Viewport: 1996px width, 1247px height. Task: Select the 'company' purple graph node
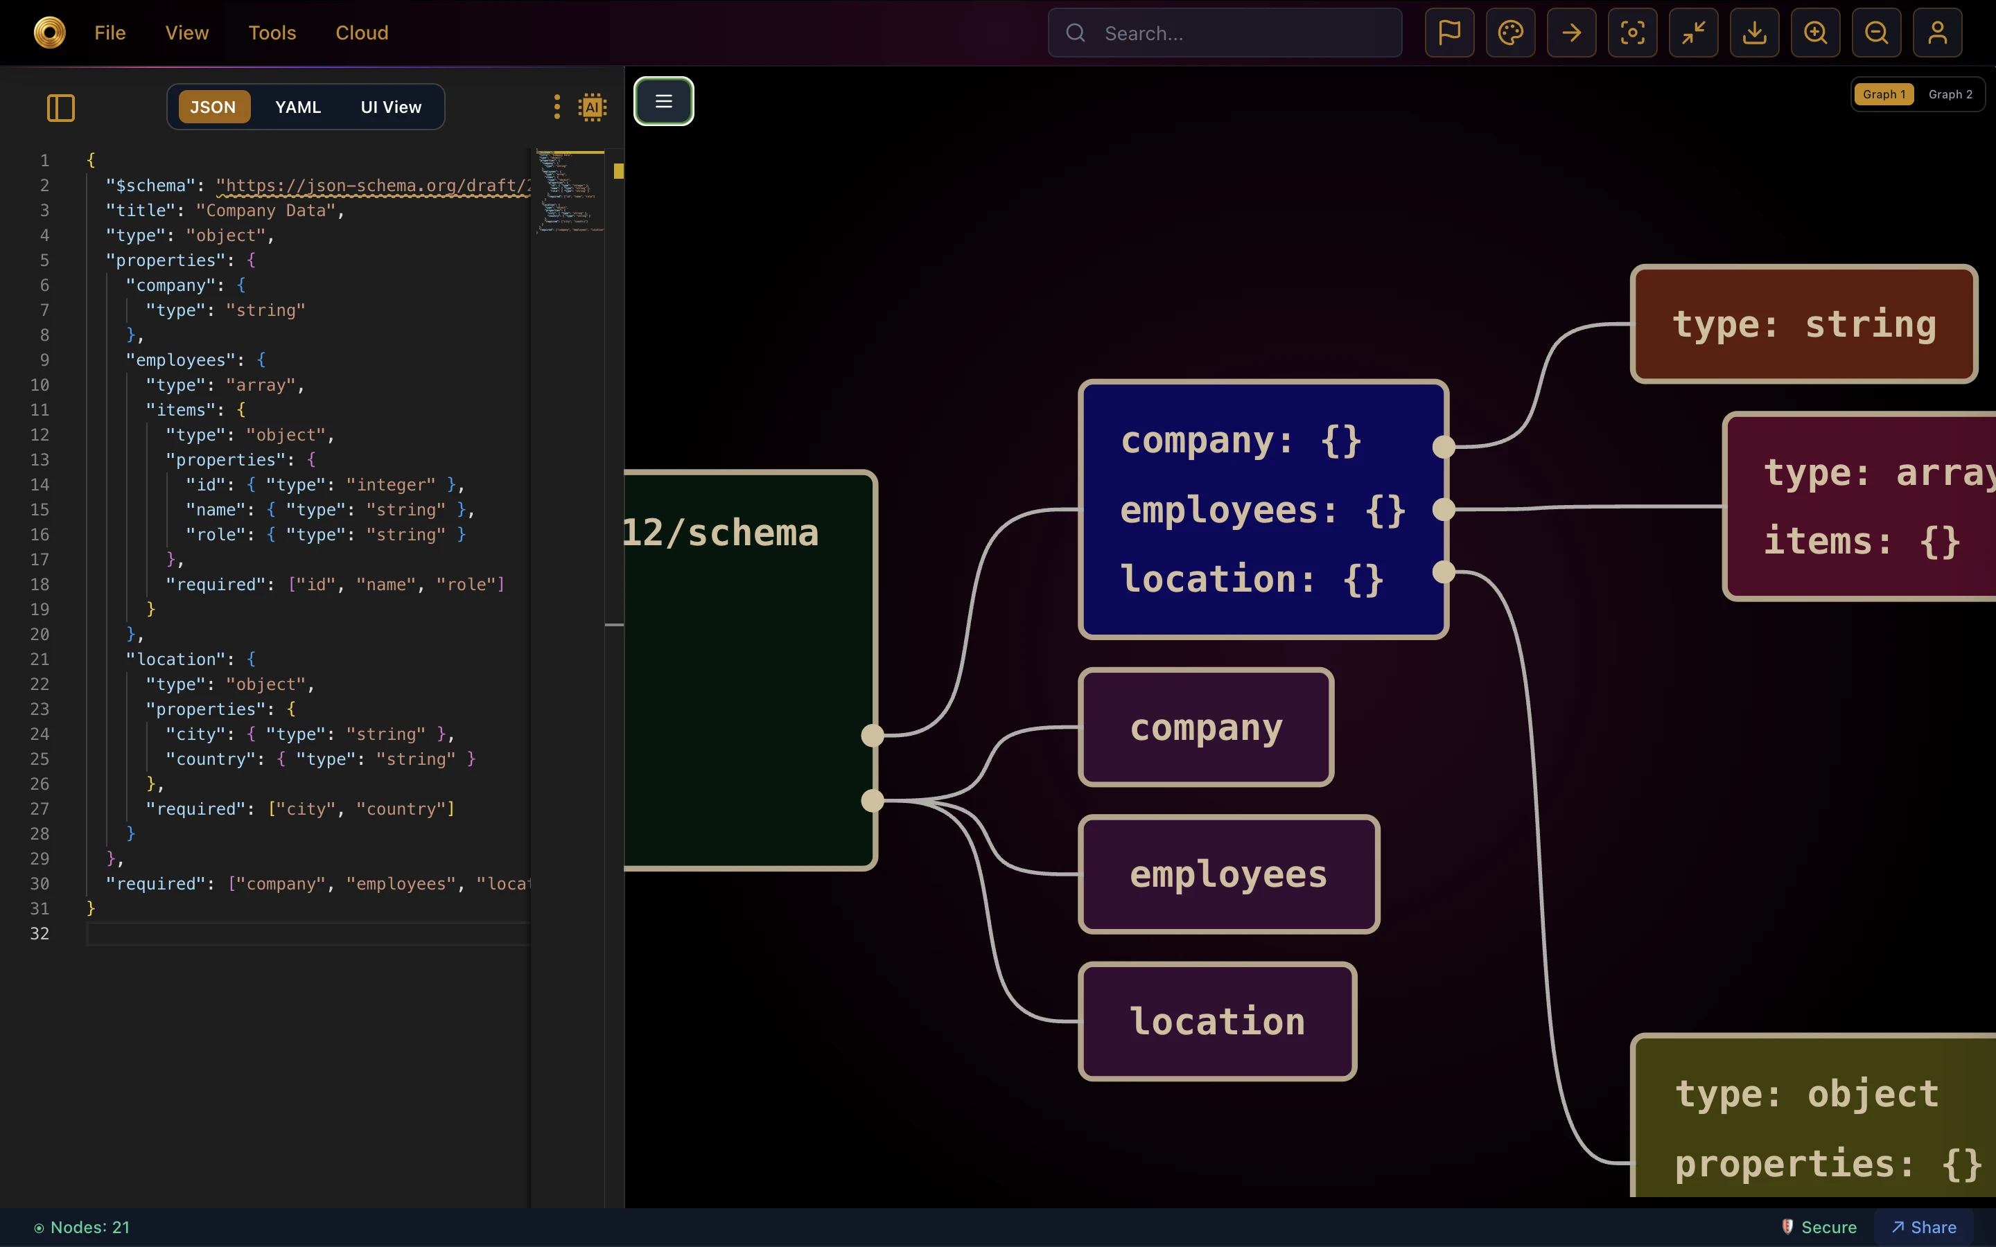click(1206, 727)
